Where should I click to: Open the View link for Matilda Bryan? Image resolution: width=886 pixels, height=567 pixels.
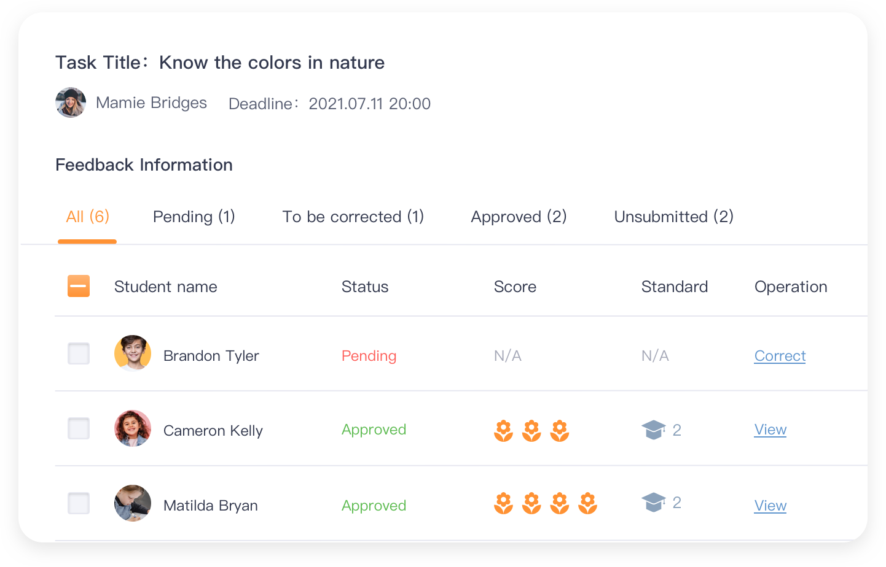click(x=770, y=506)
